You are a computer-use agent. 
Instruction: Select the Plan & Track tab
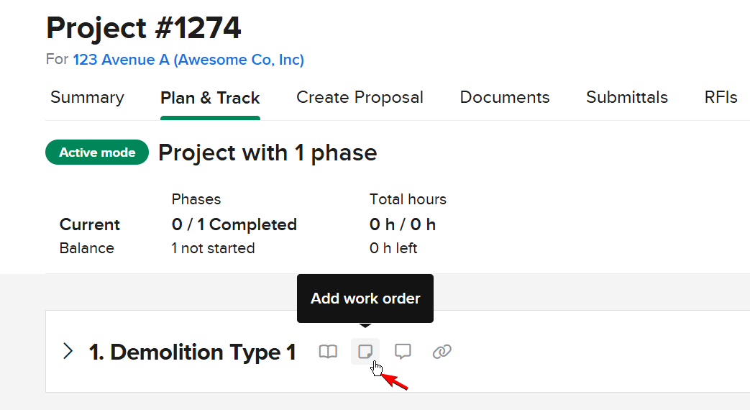210,98
